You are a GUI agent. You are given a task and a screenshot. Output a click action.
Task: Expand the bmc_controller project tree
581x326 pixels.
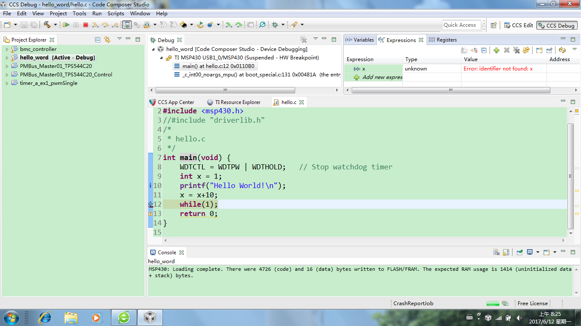point(7,49)
